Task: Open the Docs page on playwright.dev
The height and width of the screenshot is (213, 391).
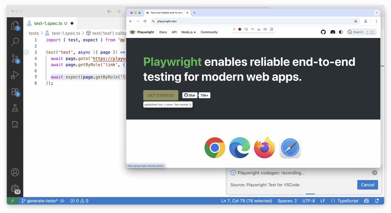Action: click(x=163, y=32)
